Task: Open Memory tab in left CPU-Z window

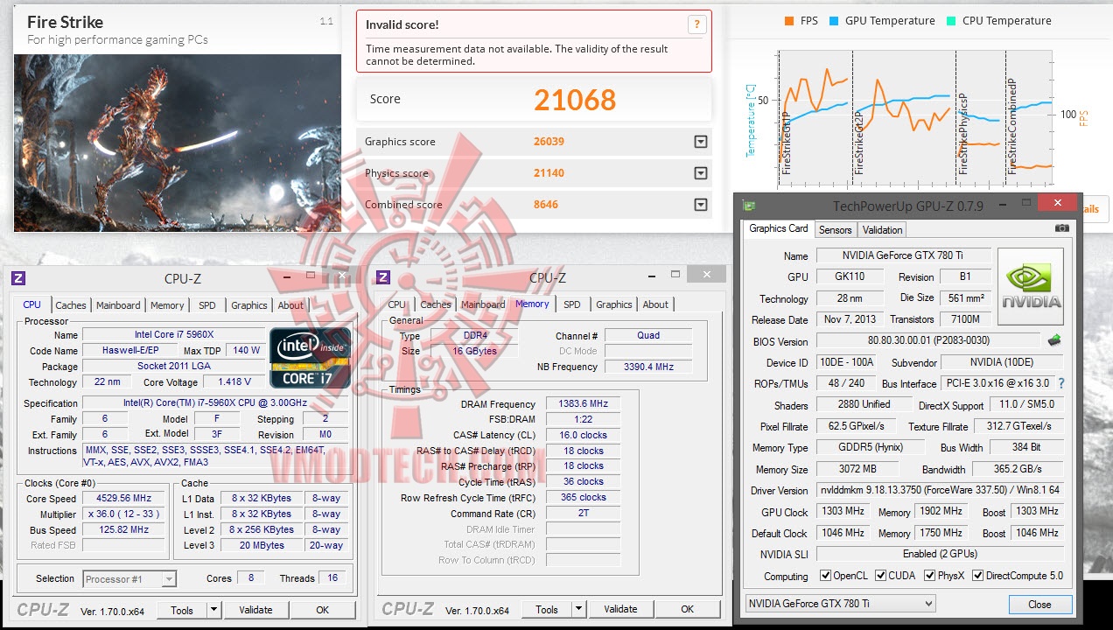Action: [167, 305]
